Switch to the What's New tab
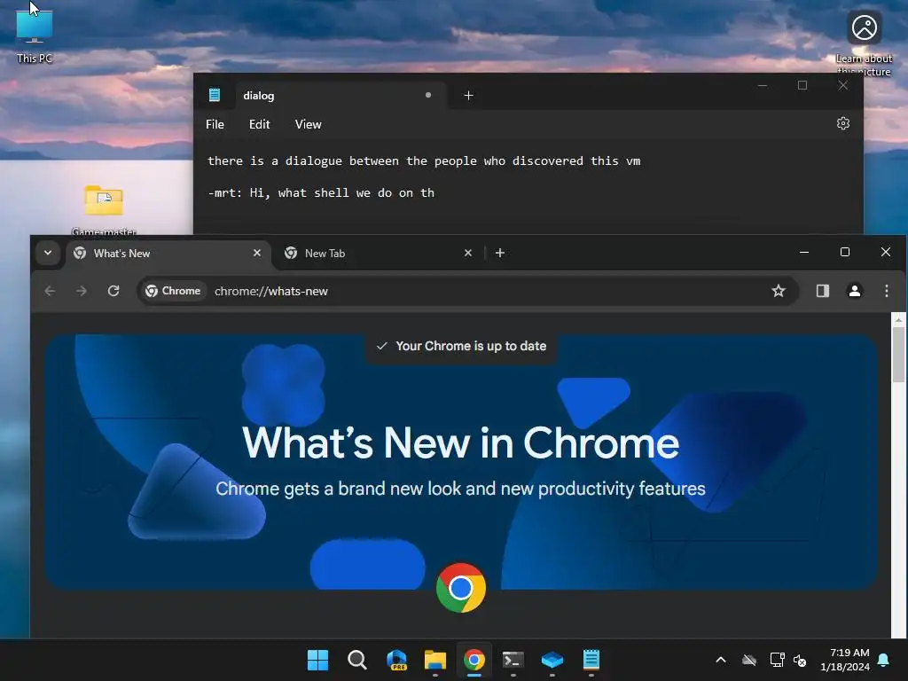908x681 pixels. click(x=168, y=253)
